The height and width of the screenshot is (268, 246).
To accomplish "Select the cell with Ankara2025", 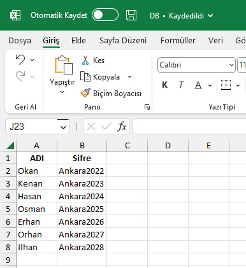I will tap(82, 209).
